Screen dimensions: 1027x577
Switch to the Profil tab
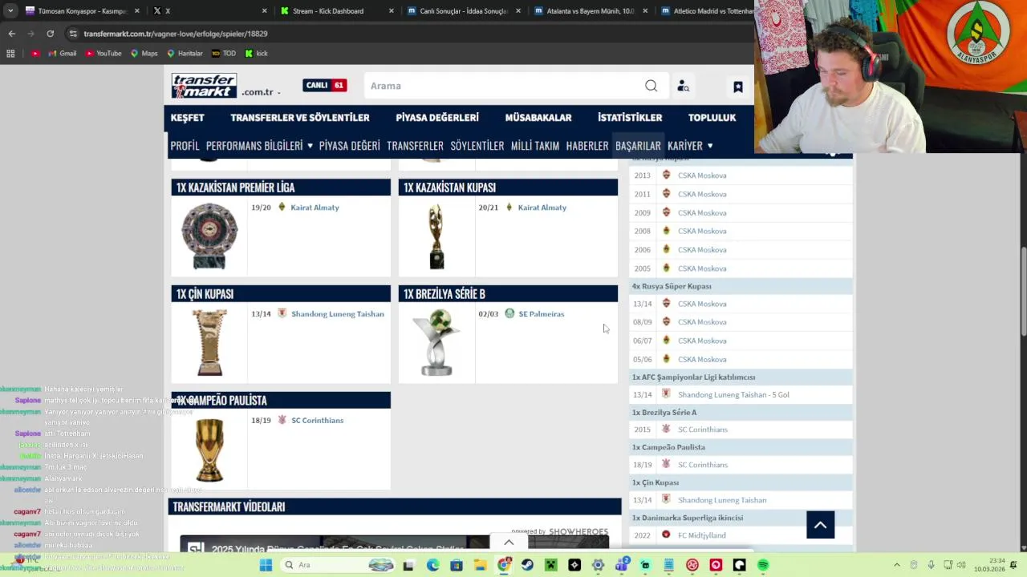185,146
